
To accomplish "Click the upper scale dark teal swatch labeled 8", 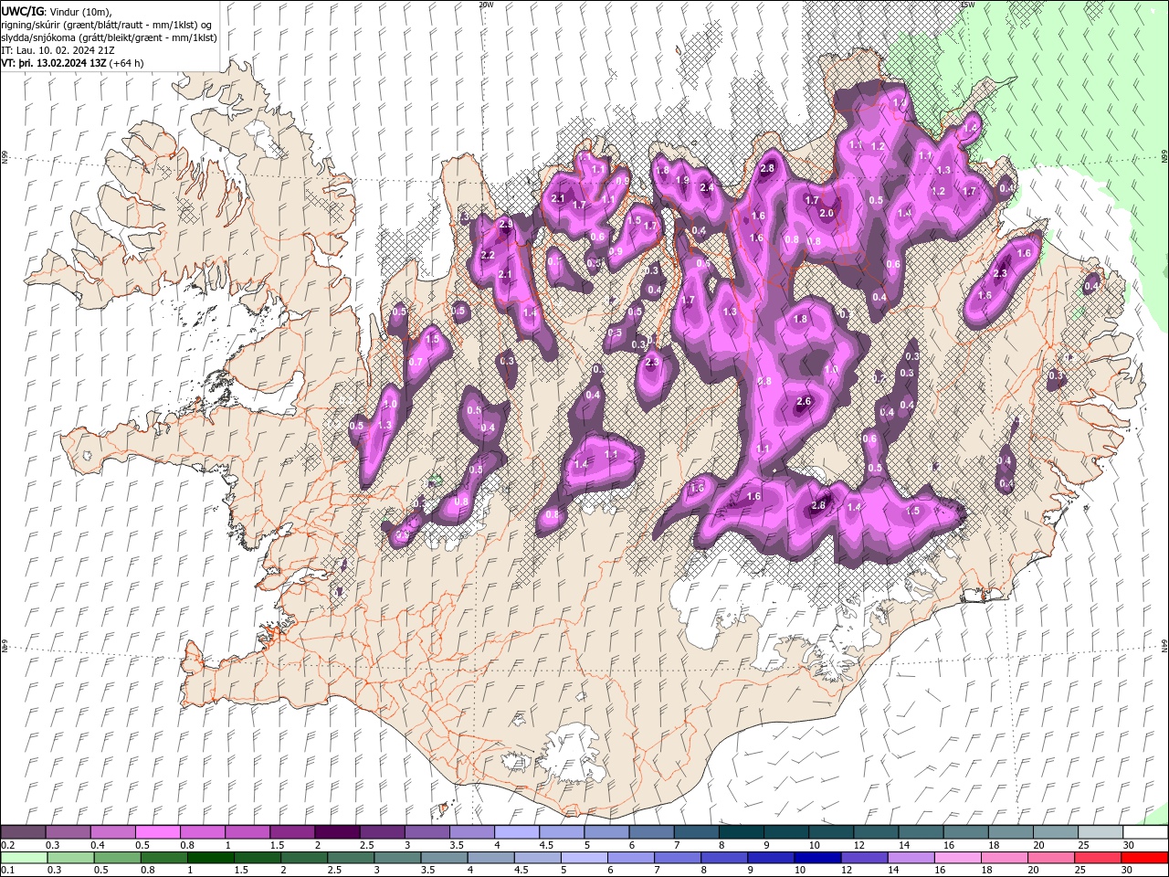I will coord(742,832).
